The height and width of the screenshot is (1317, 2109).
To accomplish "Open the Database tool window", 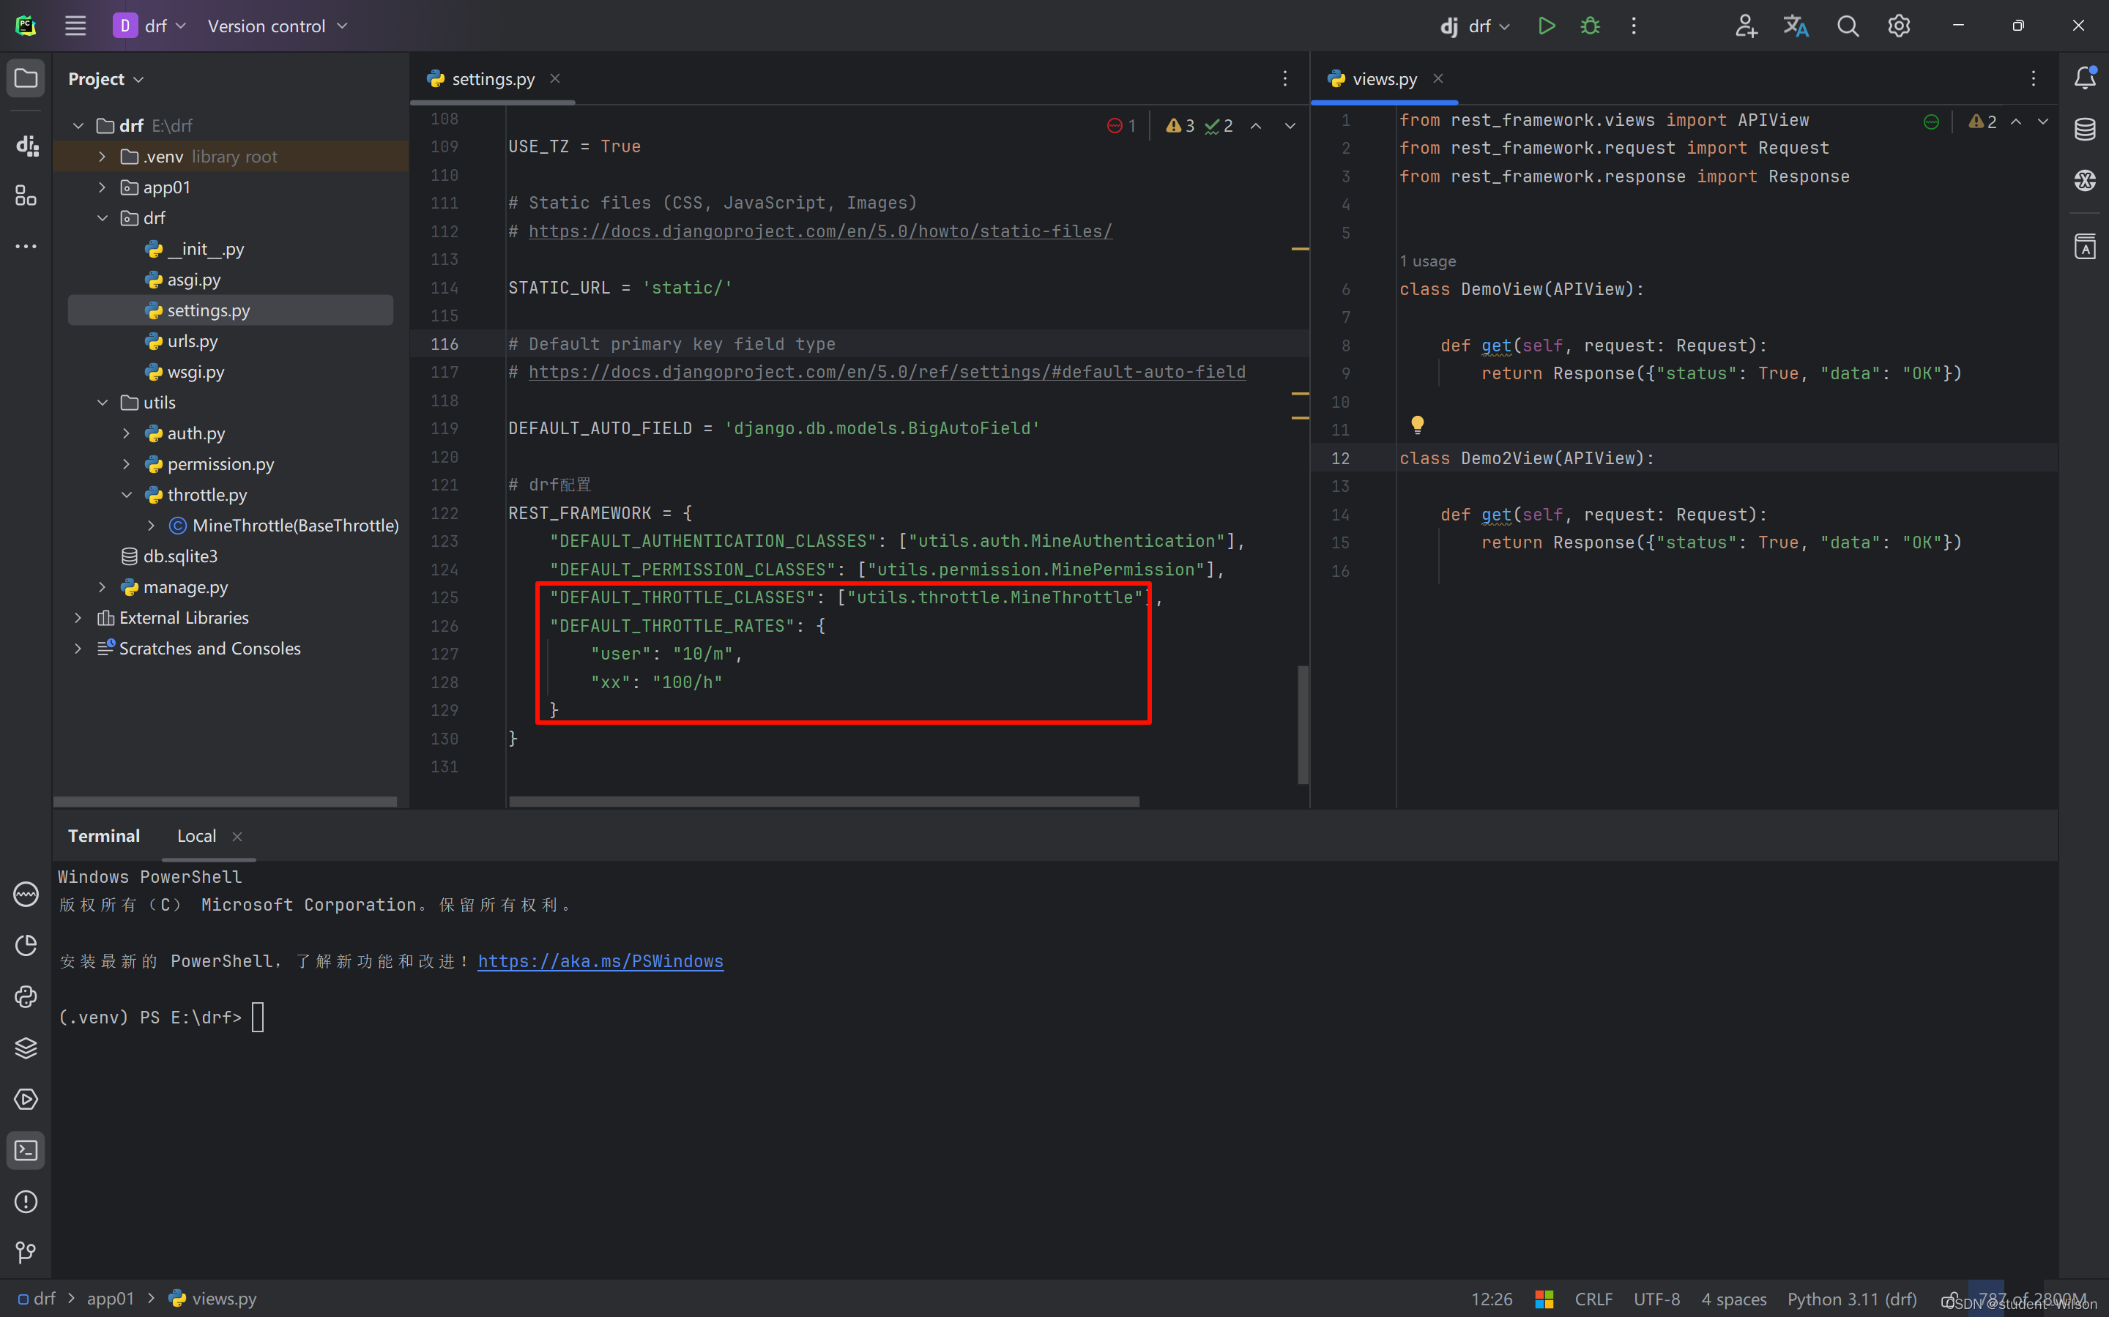I will click(2085, 129).
